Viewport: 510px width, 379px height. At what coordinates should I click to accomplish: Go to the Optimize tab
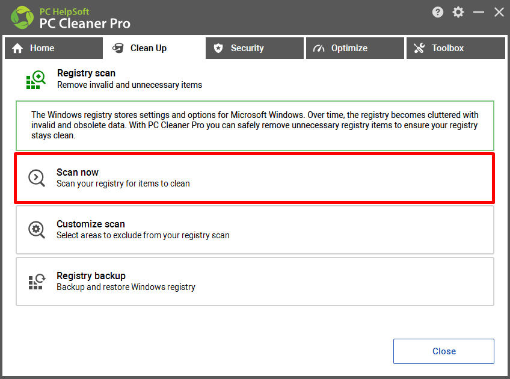coord(355,48)
